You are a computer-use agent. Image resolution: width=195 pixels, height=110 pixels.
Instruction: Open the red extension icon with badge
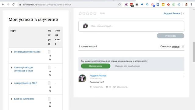[132, 5]
